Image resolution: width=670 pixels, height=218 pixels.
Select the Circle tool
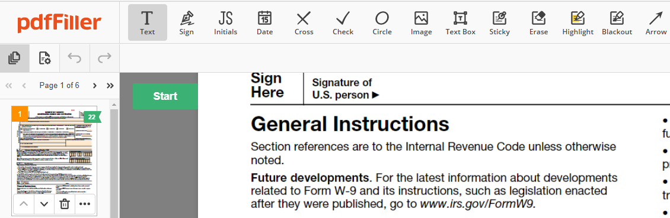[382, 22]
